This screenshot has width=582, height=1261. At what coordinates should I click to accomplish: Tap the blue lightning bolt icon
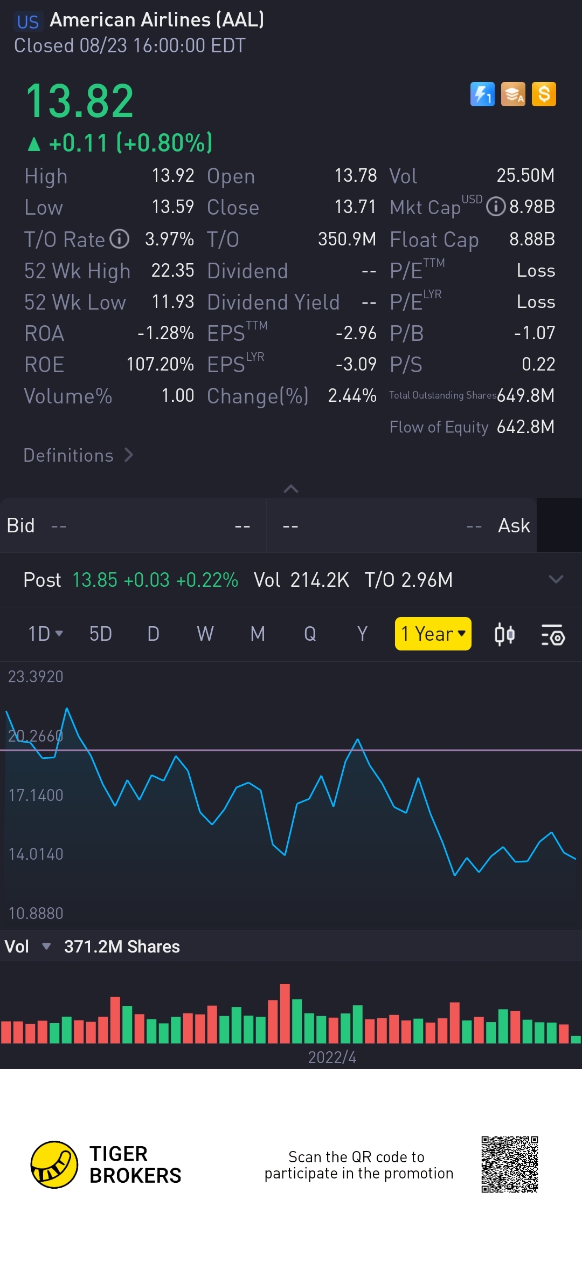click(x=482, y=94)
